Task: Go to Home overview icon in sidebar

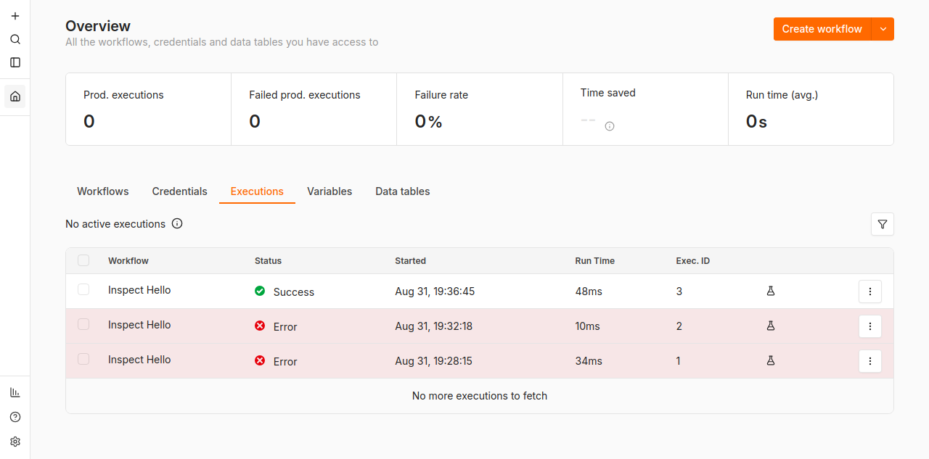Action: [x=15, y=96]
